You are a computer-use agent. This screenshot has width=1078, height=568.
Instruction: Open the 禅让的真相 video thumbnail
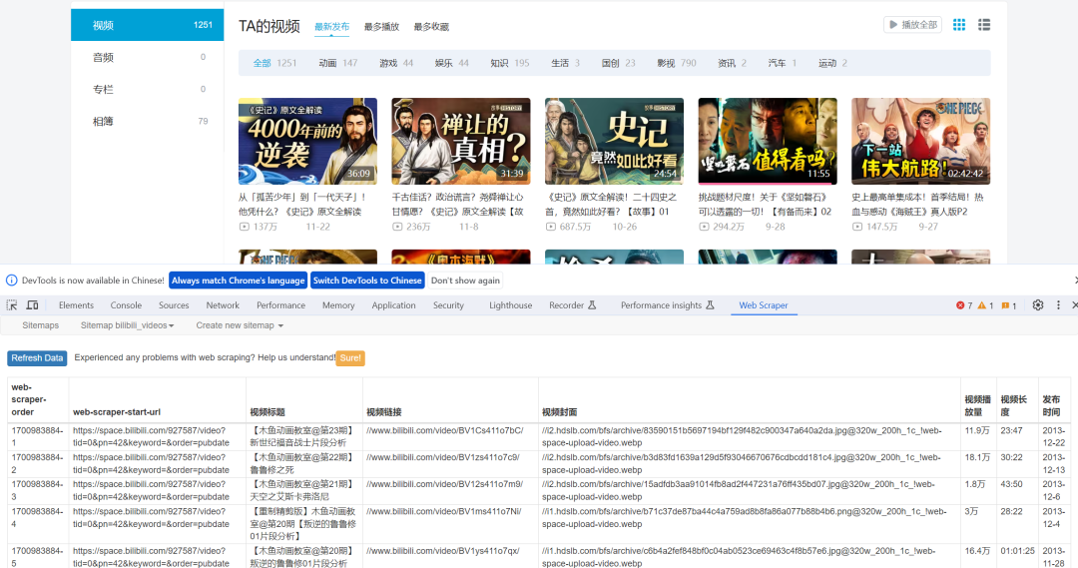point(460,141)
